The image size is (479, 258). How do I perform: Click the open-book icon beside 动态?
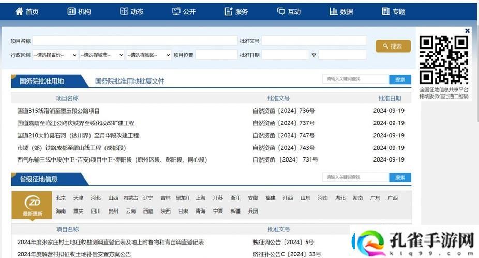(124, 11)
